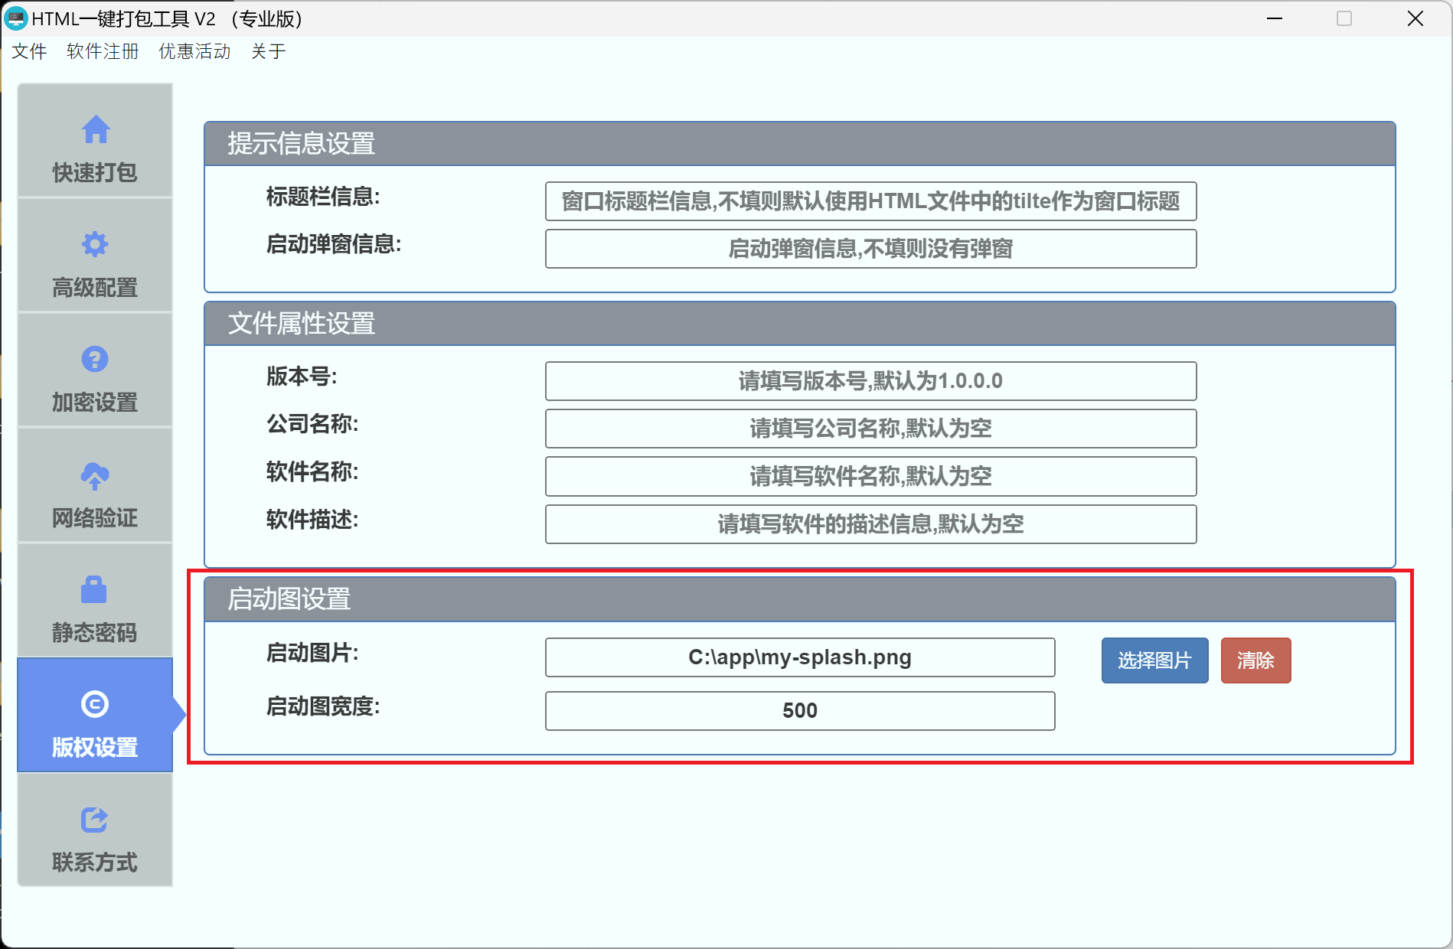Click the 选择图片 button
Image resolution: width=1453 pixels, height=949 pixels.
pos(1154,660)
